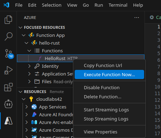Choose Execute Function Now from context menu

[x=109, y=74]
